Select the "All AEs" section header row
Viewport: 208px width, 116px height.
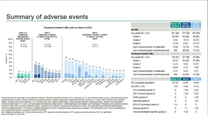point(151,30)
